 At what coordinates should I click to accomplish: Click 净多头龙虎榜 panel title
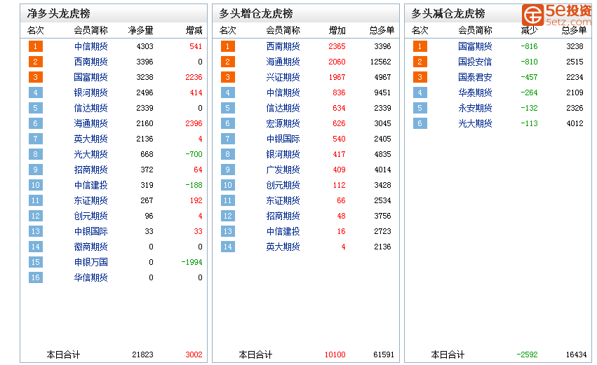[59, 14]
